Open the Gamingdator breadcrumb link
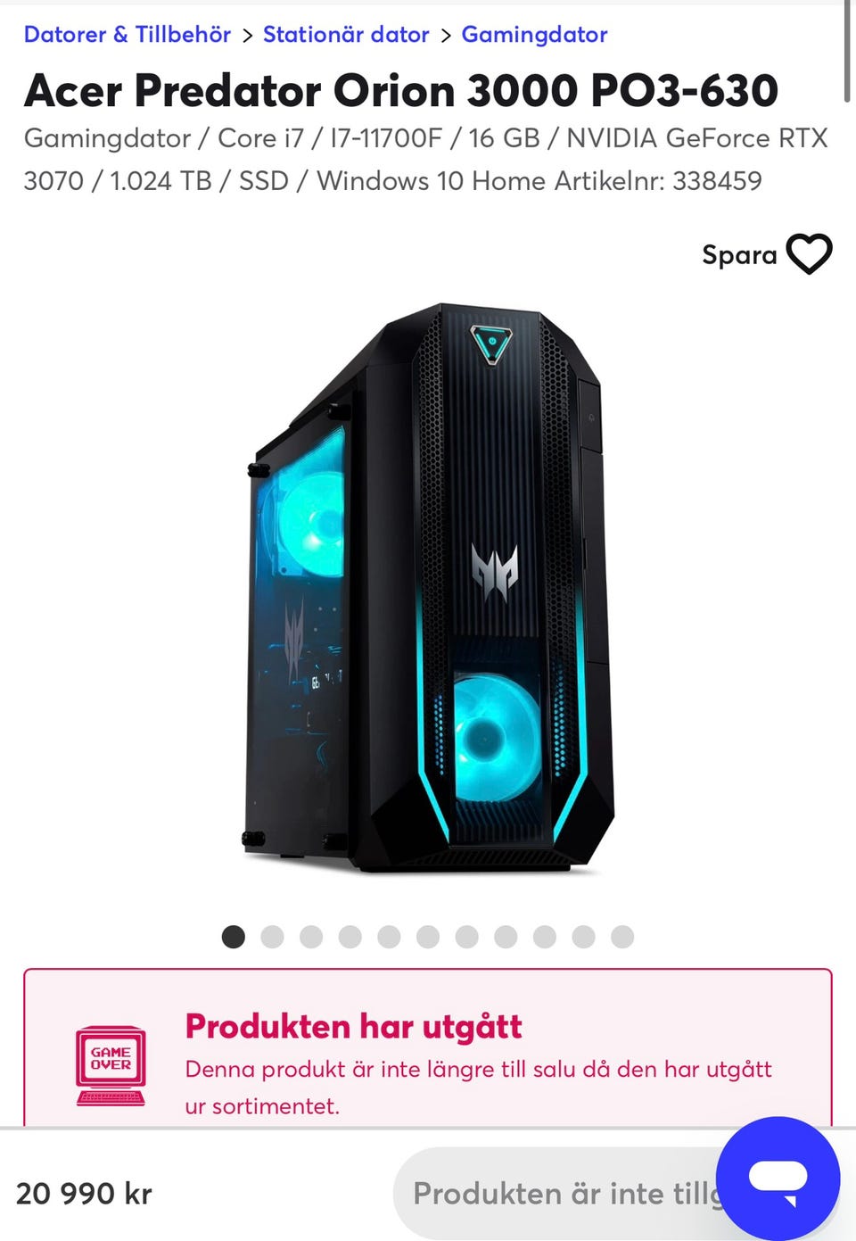Viewport: 856px width, 1241px height. click(534, 35)
